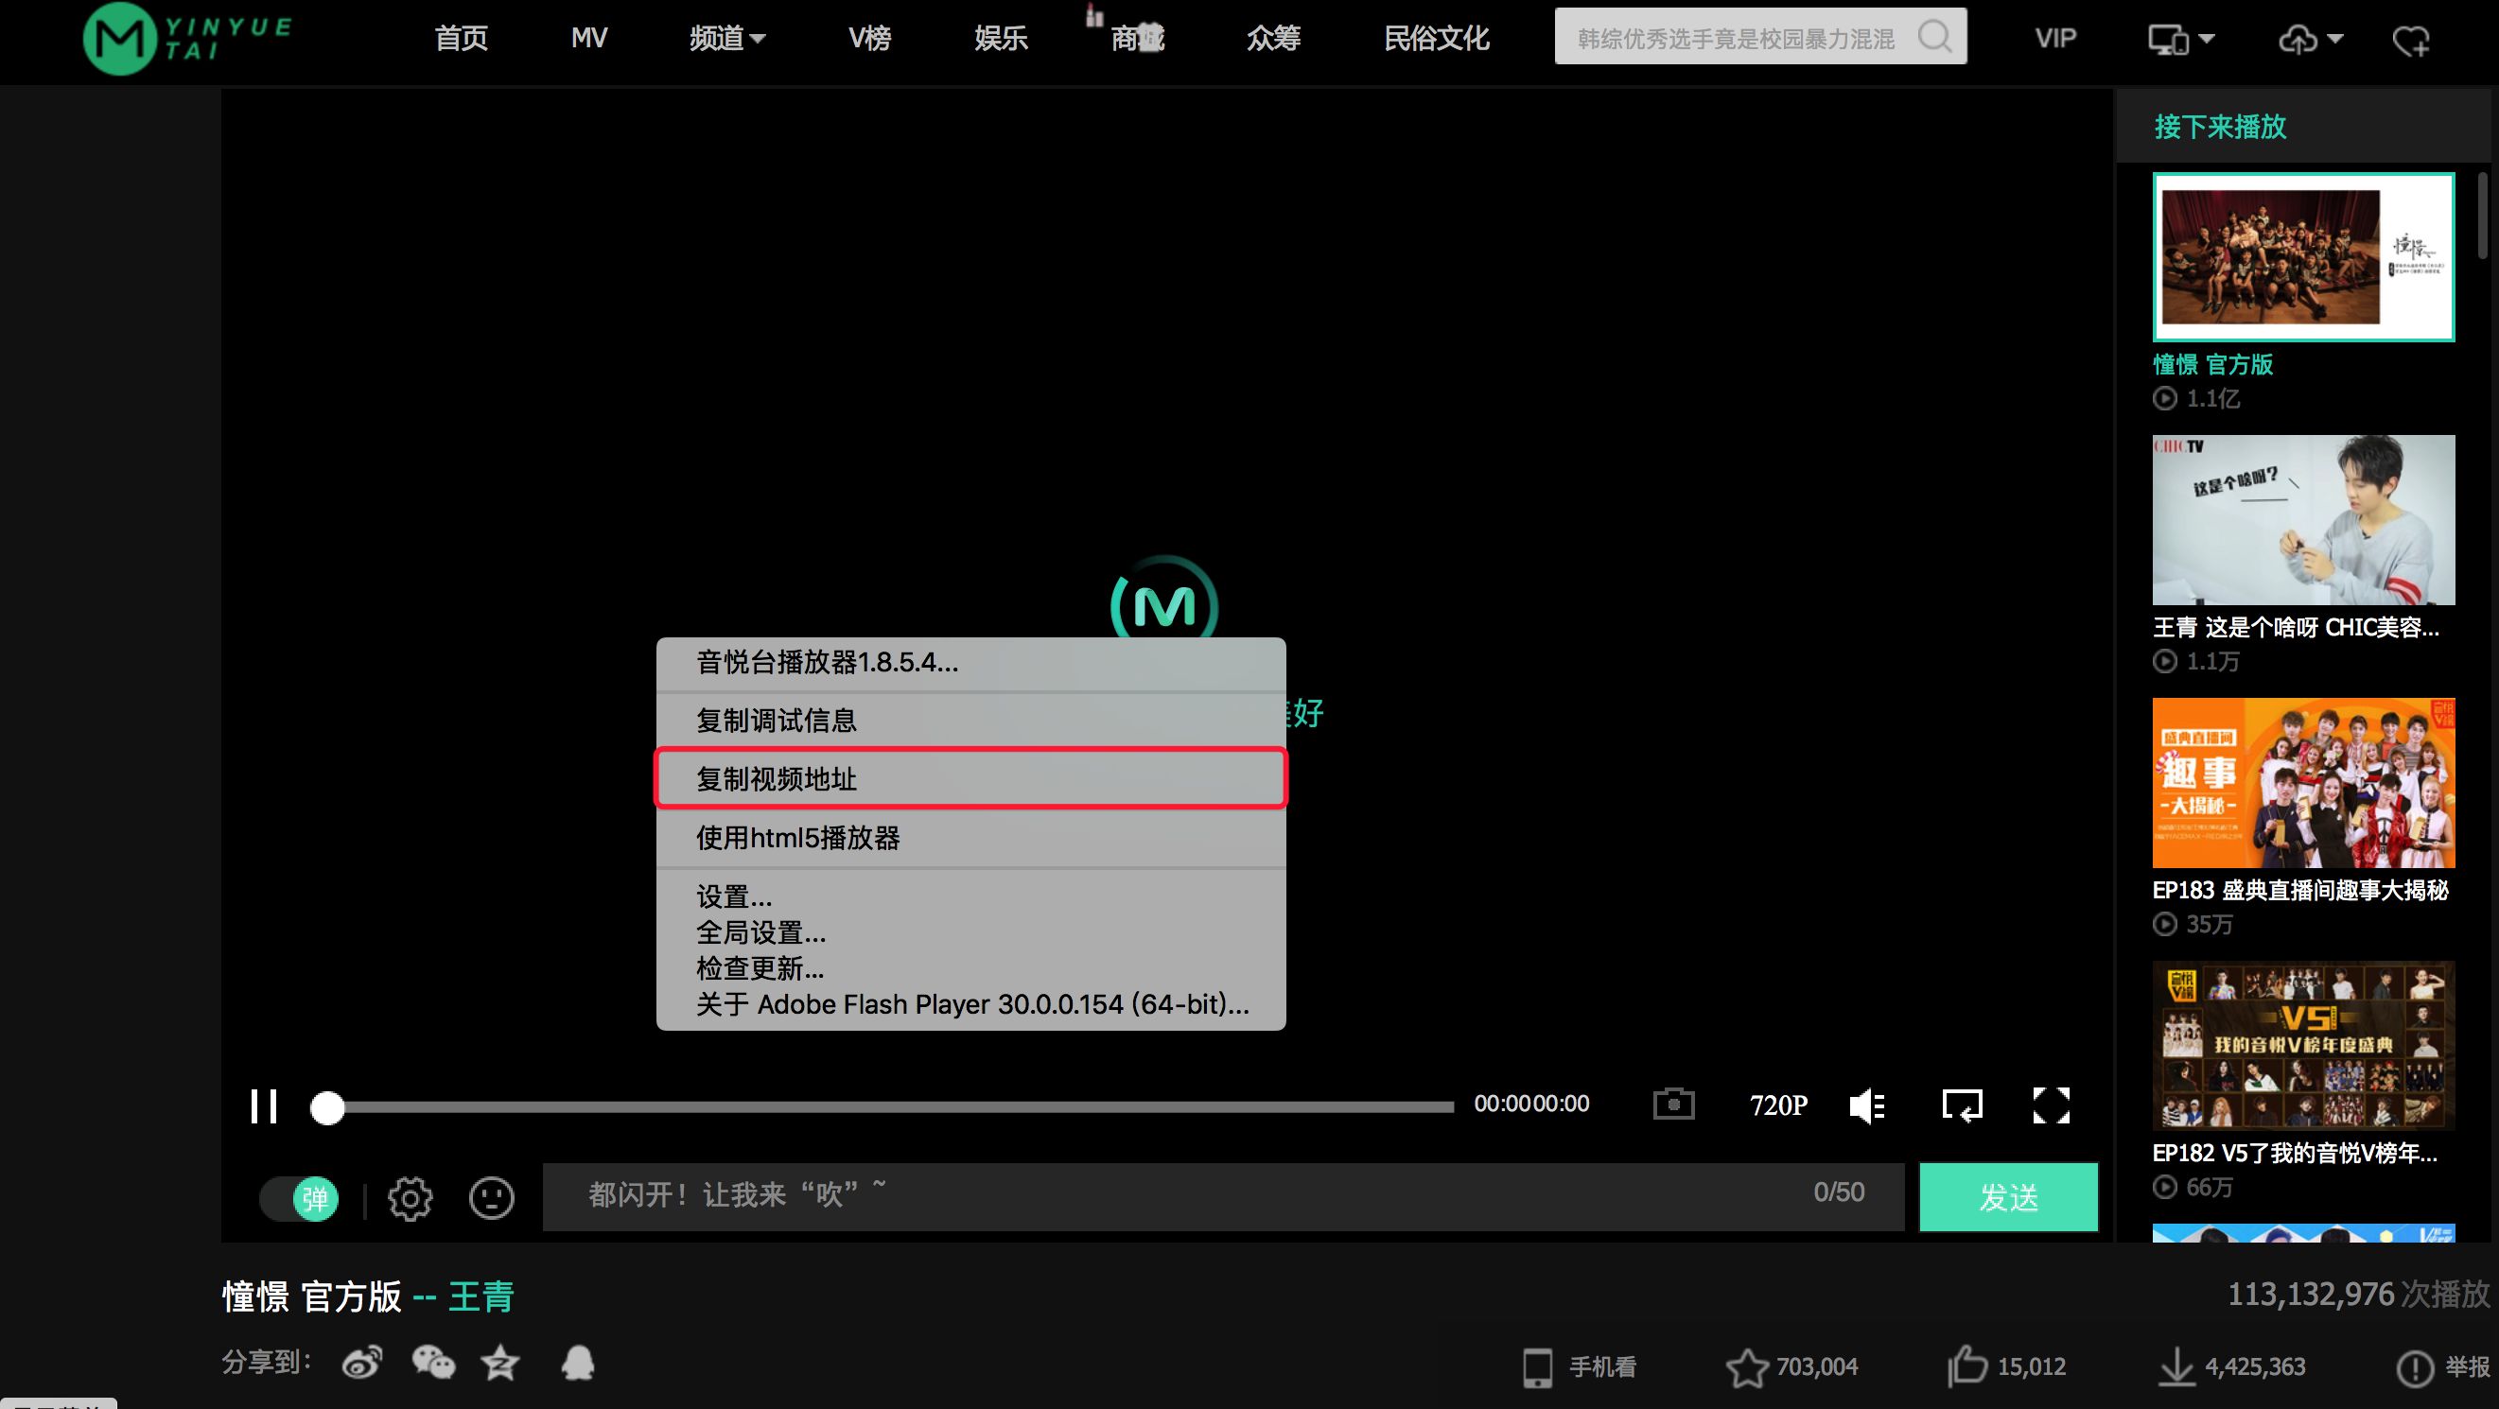Click the heart add-favorite icon in header
The image size is (2499, 1409).
point(2412,41)
